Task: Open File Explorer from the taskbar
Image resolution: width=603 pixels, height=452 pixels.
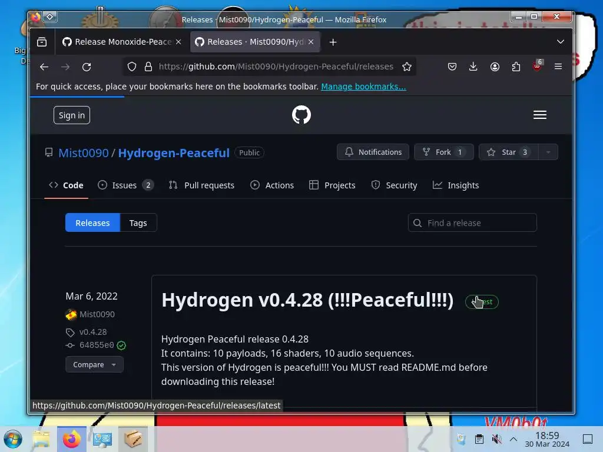Action: point(41,439)
